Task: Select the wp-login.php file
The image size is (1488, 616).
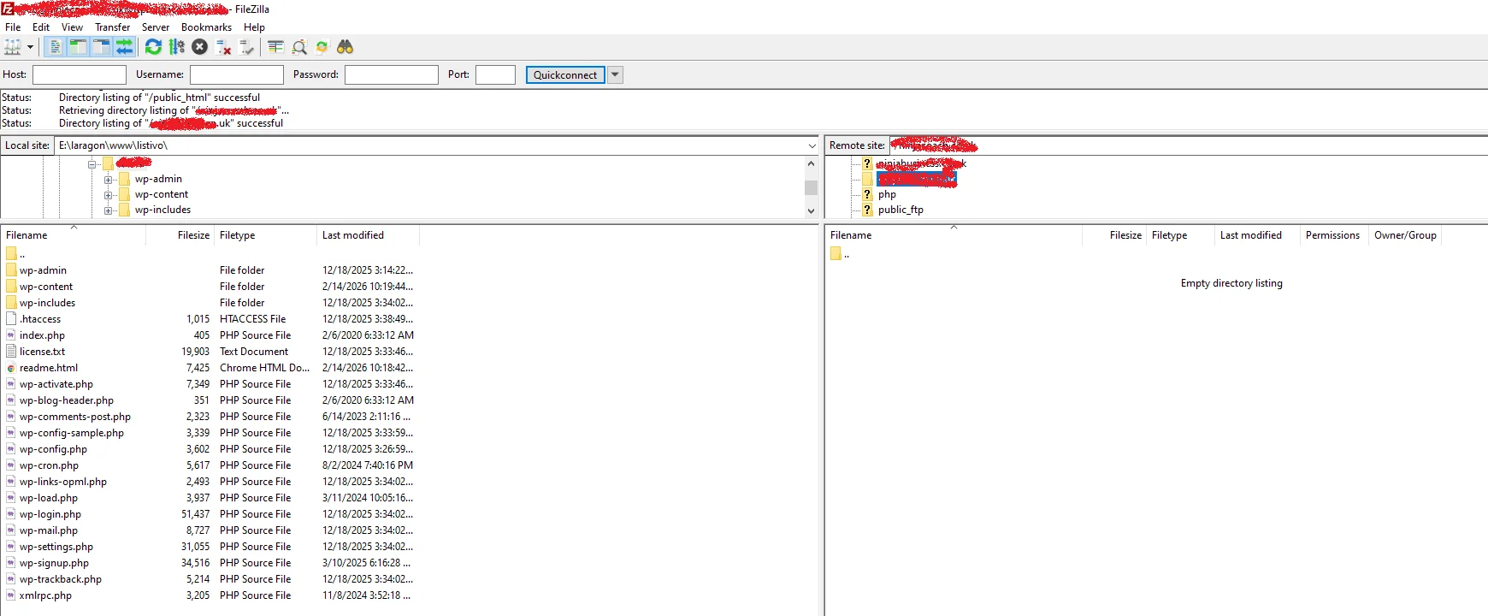Action: pyautogui.click(x=50, y=514)
